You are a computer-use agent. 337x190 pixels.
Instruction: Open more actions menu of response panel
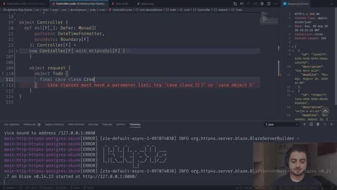point(331,4)
